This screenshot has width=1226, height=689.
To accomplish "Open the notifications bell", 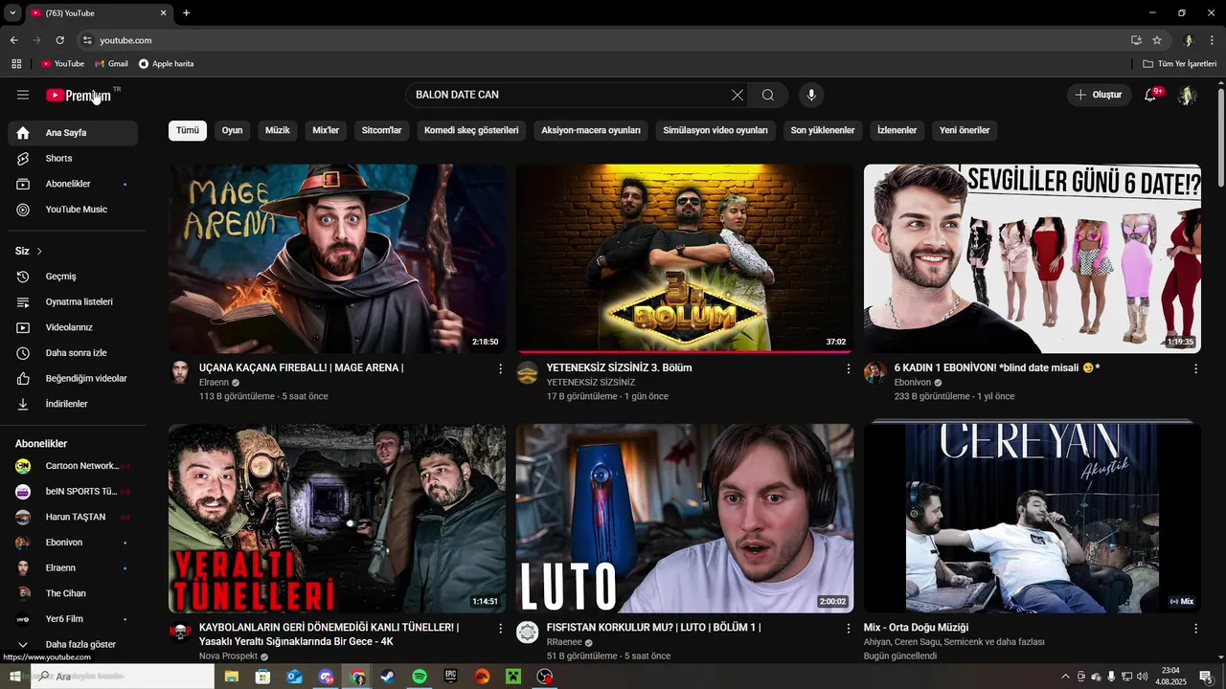I will 1150,95.
